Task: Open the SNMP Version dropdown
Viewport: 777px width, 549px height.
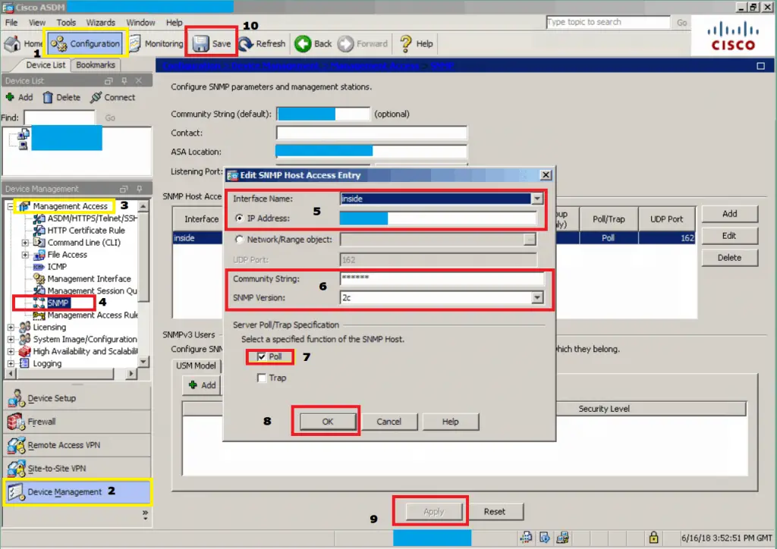Action: pos(537,297)
